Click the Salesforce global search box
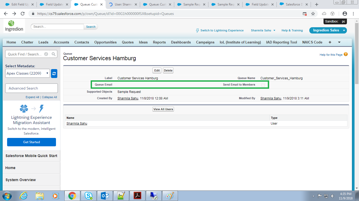359x201 pixels. tap(57, 27)
